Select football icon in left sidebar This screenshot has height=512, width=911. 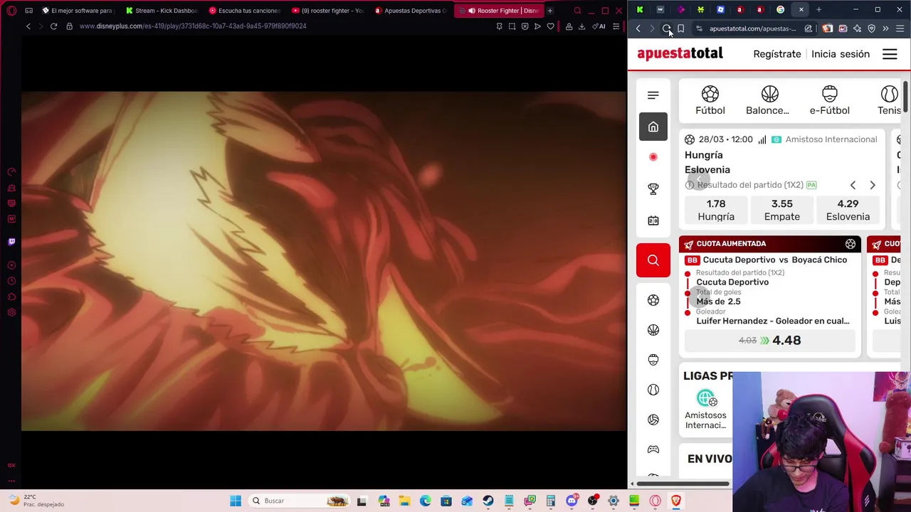(x=653, y=300)
